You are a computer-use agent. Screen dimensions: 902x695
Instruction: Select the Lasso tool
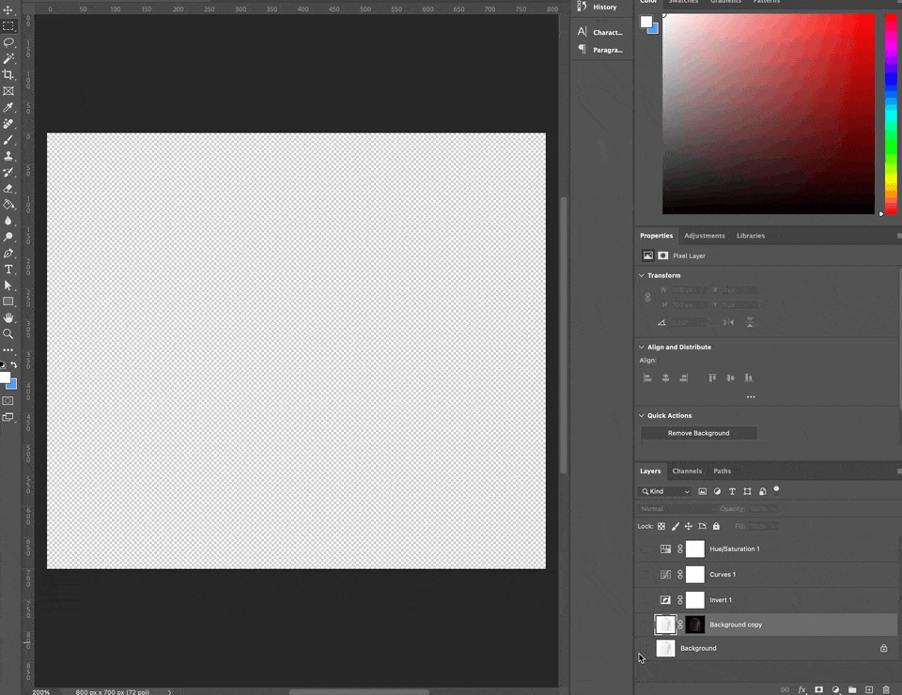(x=8, y=42)
